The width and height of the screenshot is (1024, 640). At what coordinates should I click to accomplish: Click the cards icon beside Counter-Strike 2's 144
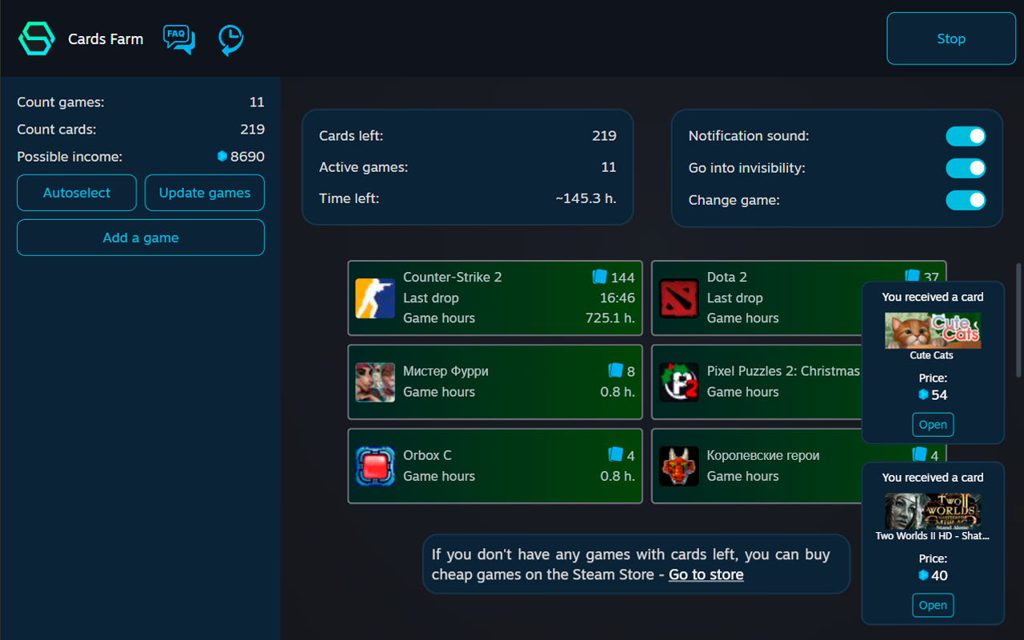[599, 277]
